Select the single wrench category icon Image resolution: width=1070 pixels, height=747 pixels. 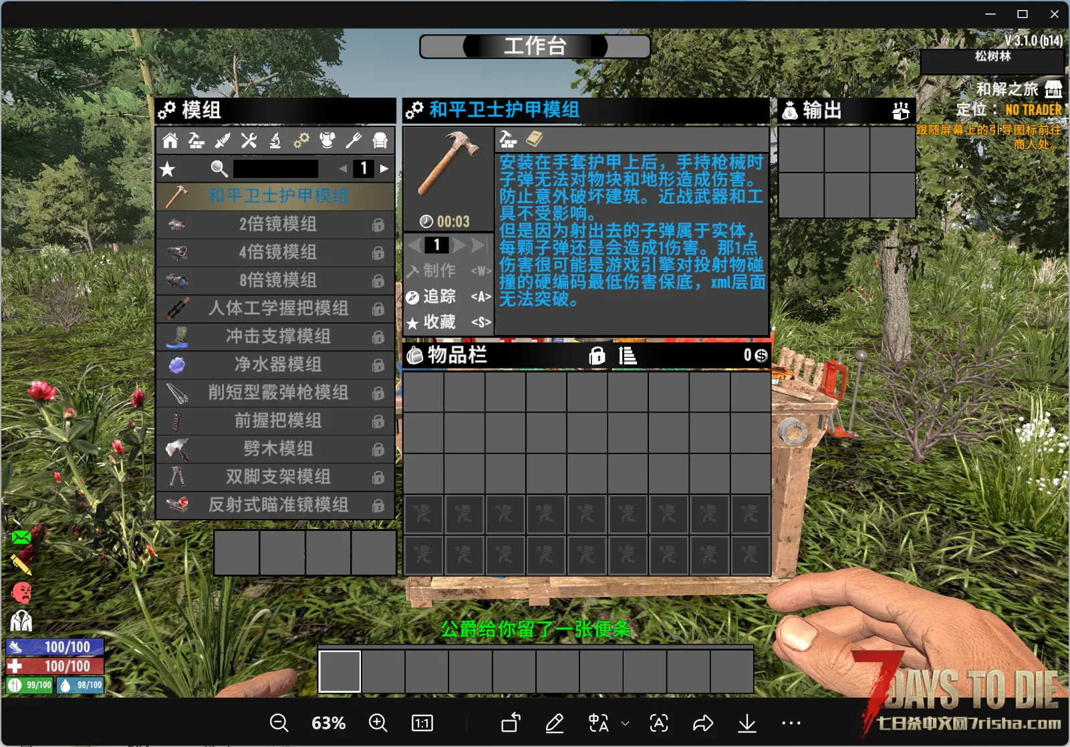pyautogui.click(x=354, y=140)
